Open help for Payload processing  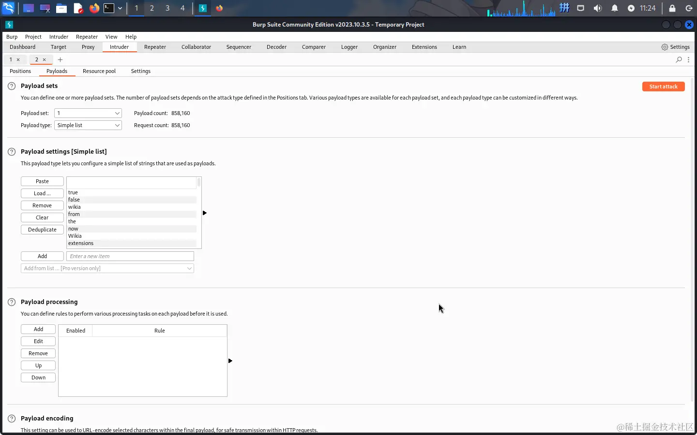pos(12,302)
